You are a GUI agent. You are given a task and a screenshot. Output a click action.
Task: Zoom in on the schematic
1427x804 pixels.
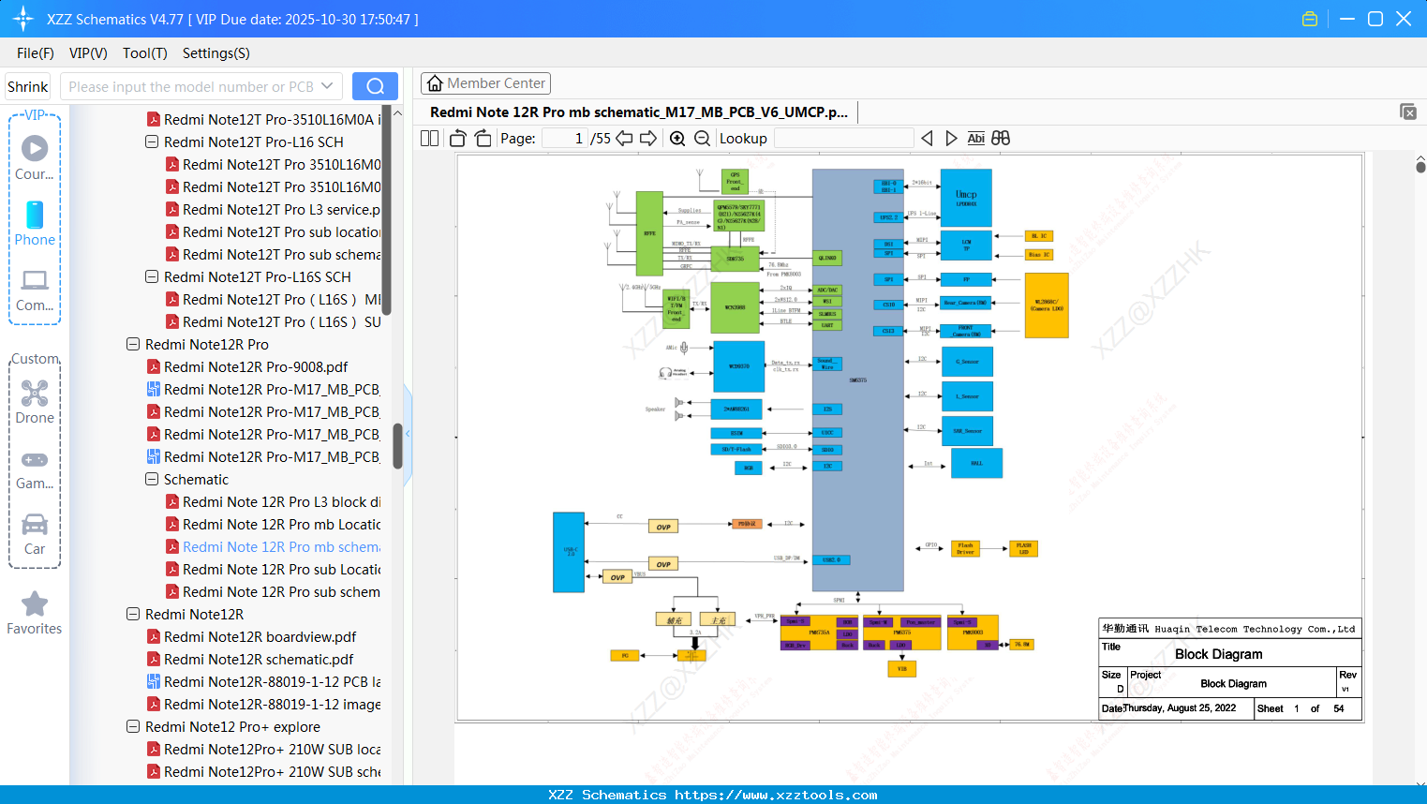(677, 139)
